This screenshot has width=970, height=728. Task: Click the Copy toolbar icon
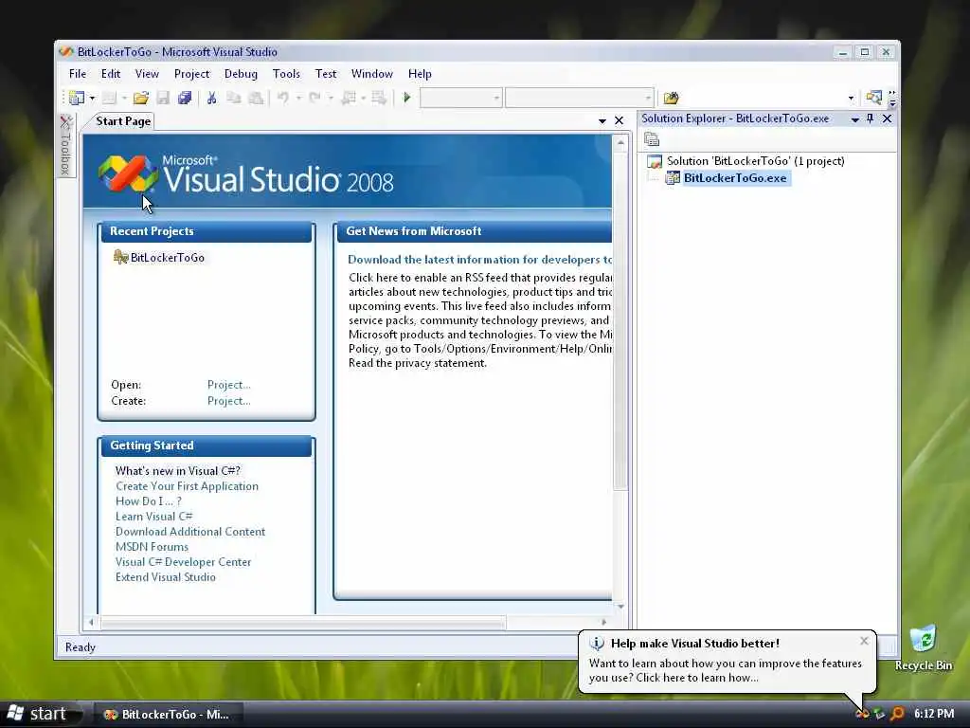click(233, 98)
